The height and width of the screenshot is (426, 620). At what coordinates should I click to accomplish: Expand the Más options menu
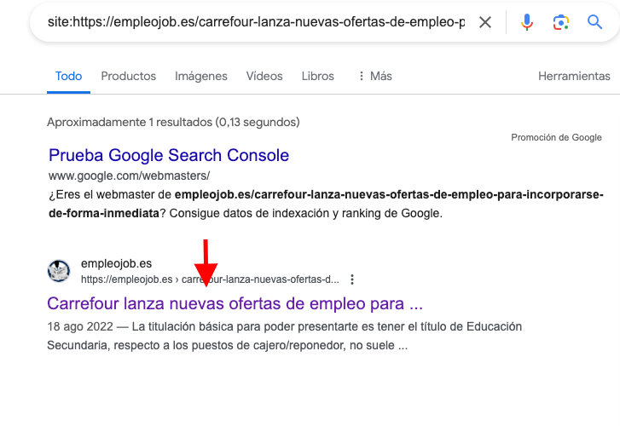pyautogui.click(x=375, y=76)
